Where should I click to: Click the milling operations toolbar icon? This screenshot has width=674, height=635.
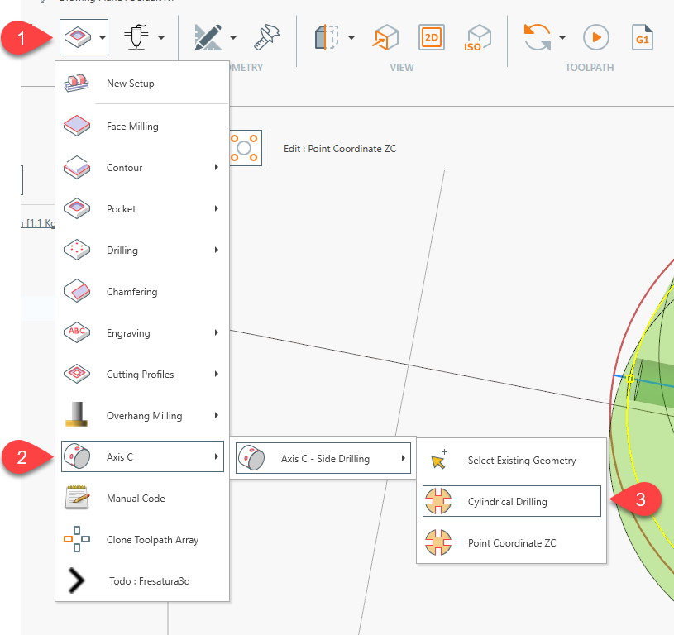(x=76, y=37)
